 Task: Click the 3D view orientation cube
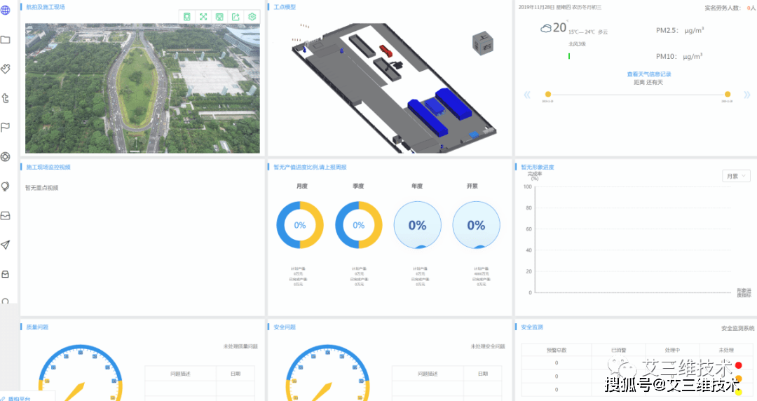[482, 43]
